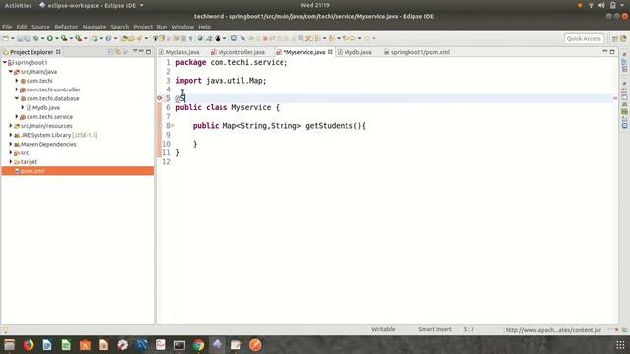
Task: Open the Window menu
Action: 182,27
